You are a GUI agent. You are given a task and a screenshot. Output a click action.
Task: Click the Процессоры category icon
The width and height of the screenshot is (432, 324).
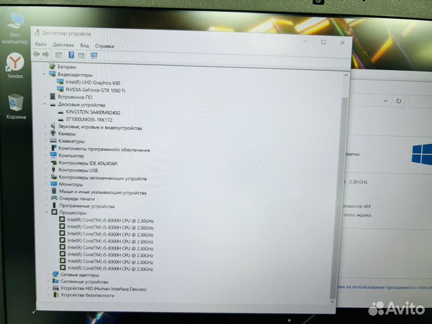55,212
